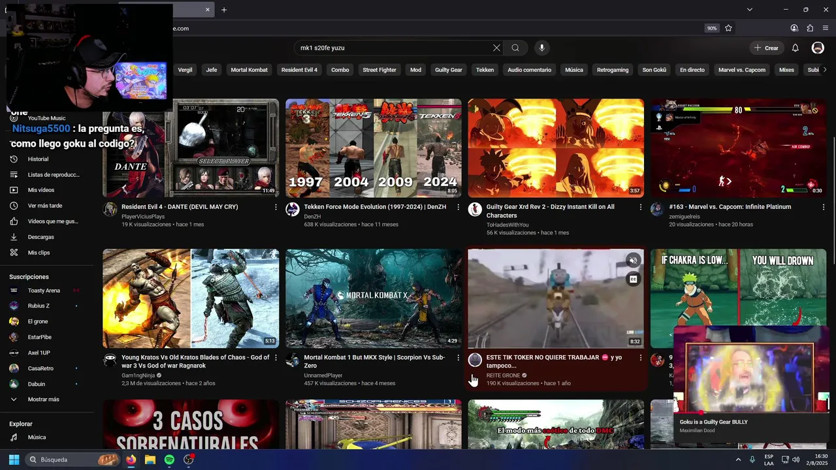
Task: Reset the 90% zoom indicator
Action: click(712, 28)
